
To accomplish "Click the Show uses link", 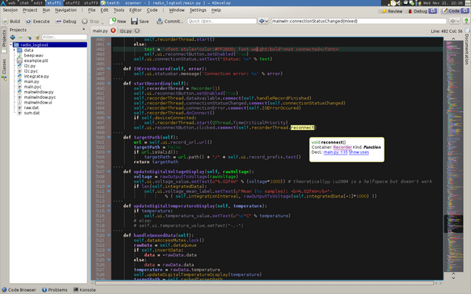I will (359, 152).
